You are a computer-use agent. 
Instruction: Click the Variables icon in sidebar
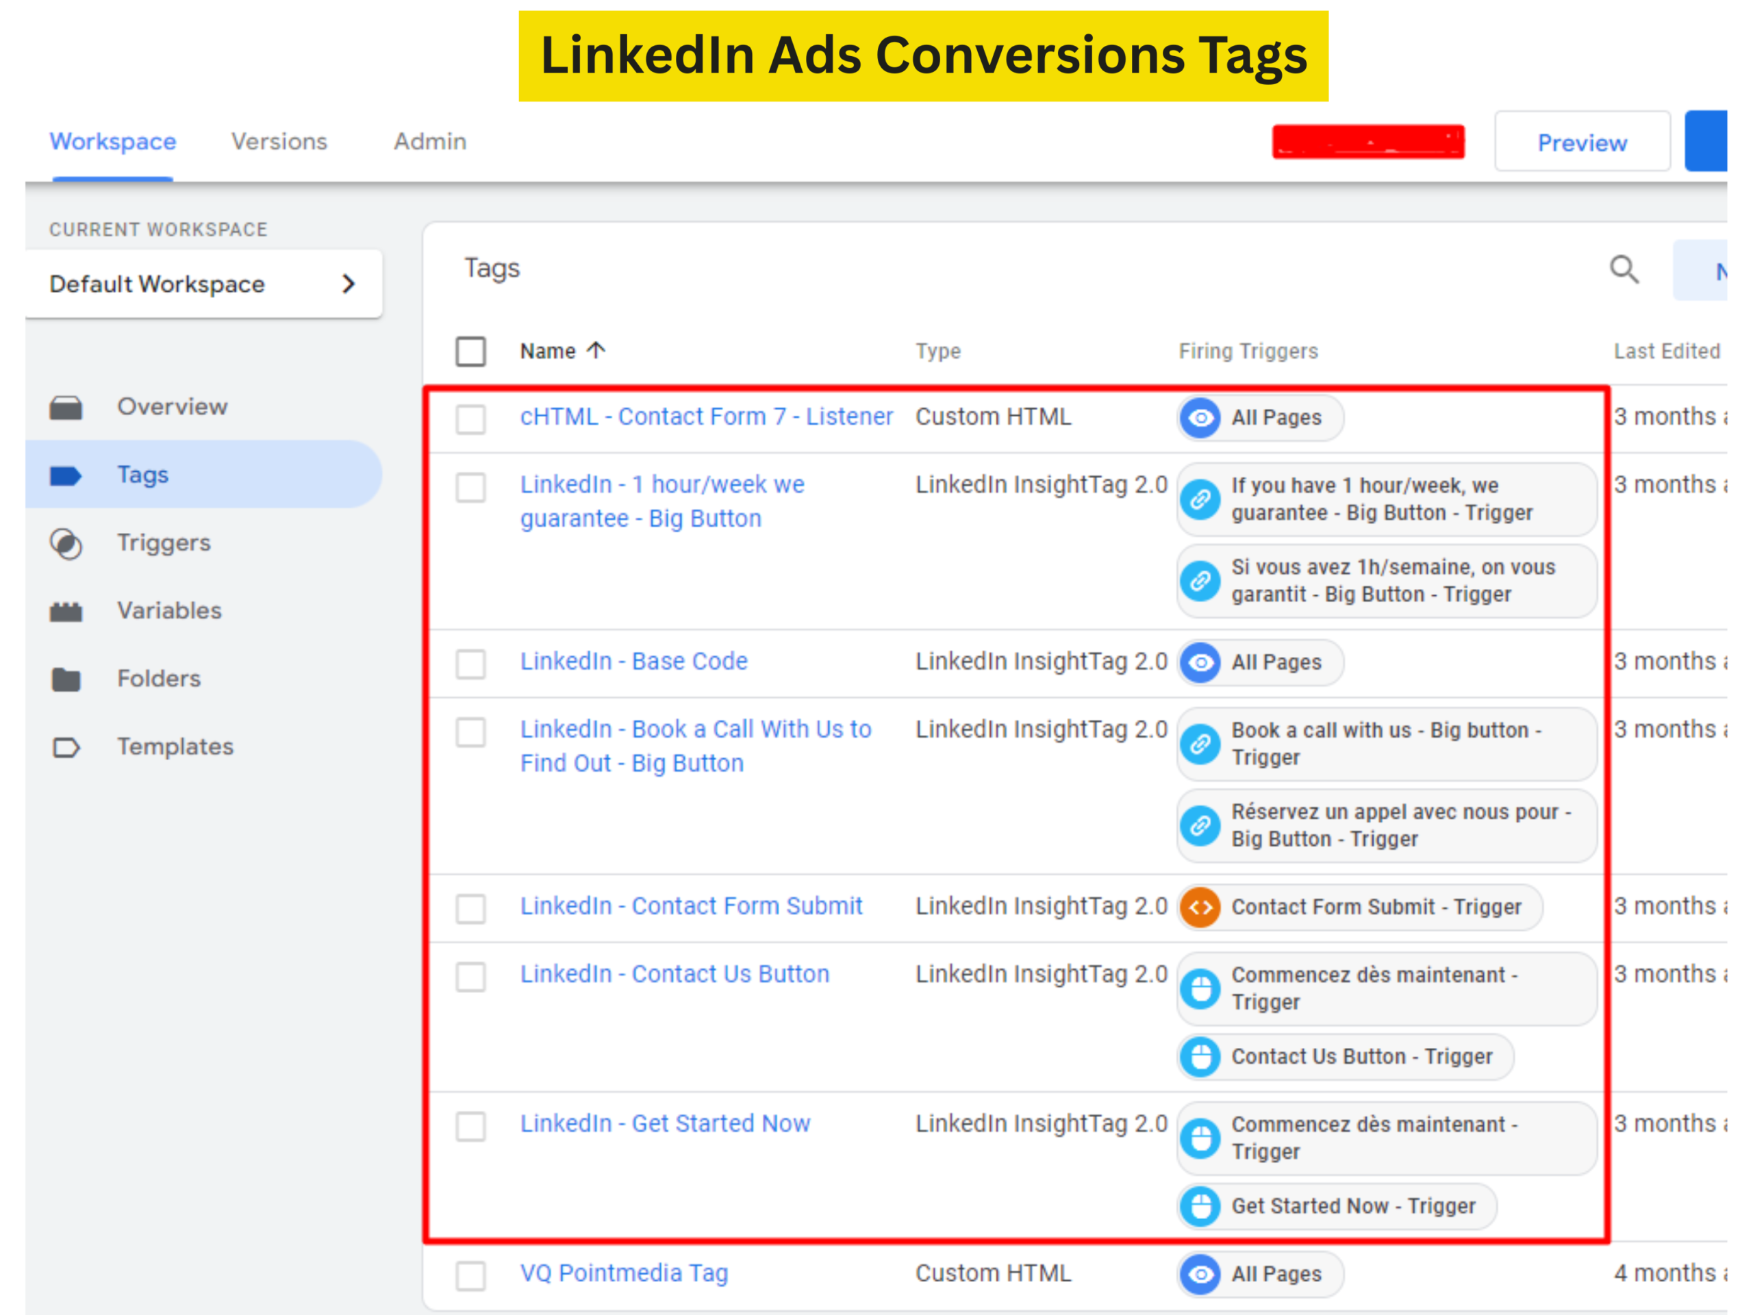(66, 611)
